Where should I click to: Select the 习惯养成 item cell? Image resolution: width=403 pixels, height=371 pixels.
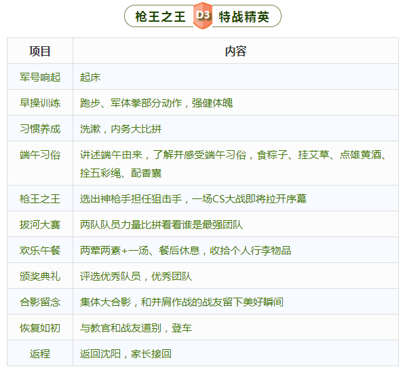(x=40, y=128)
